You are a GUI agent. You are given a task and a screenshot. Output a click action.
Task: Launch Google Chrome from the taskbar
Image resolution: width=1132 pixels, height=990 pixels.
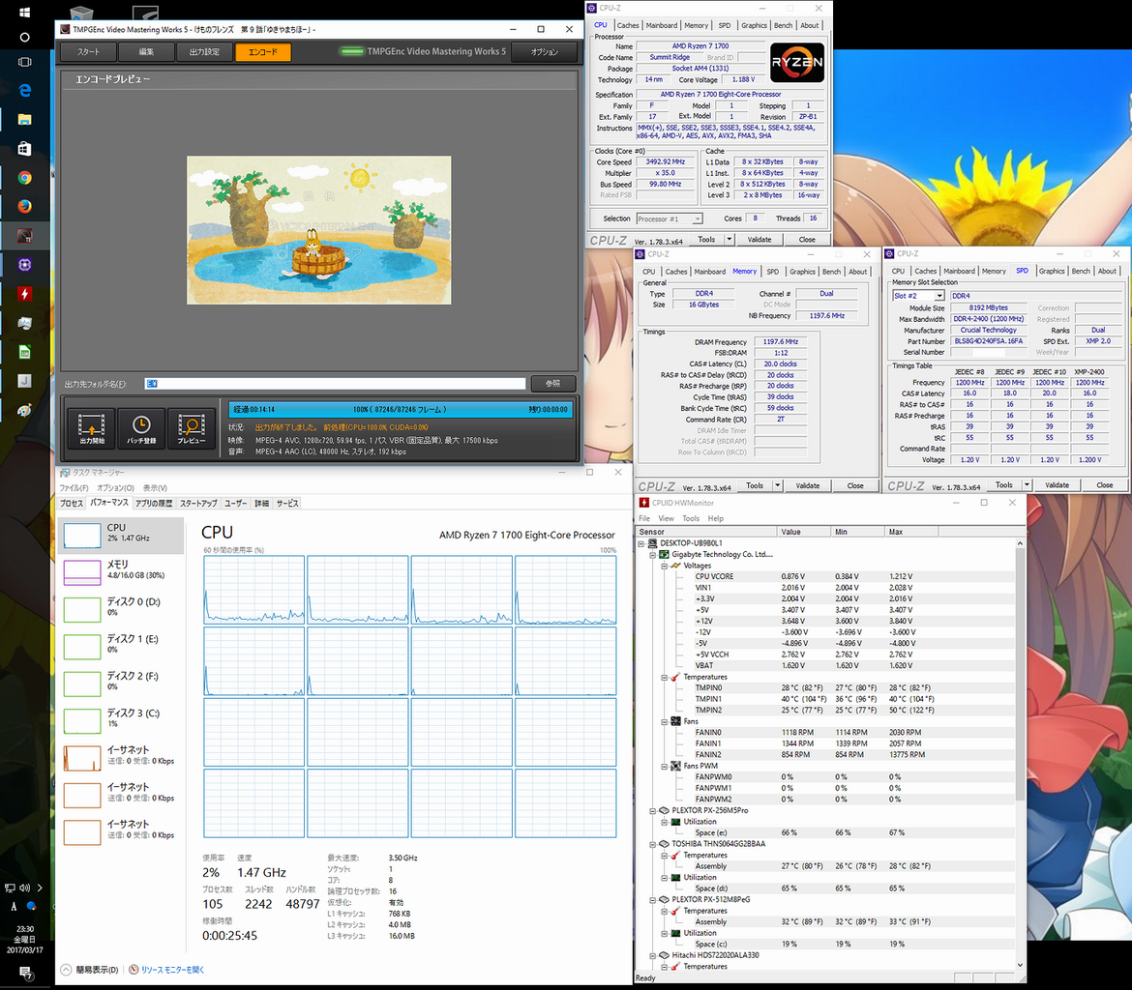tap(24, 178)
